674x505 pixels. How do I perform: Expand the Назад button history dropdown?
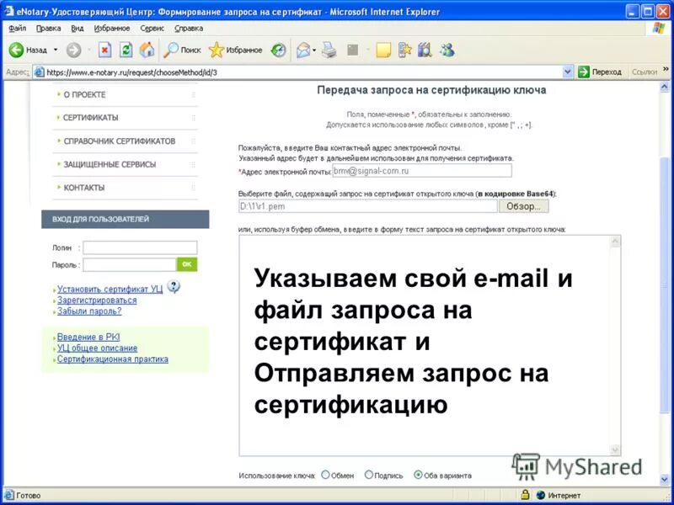[x=56, y=50]
